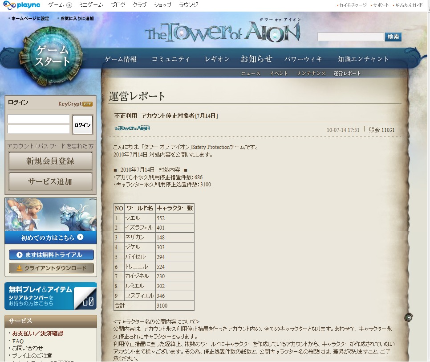Click the まずは無料トライアル button
The image size is (430, 362).
pyautogui.click(x=51, y=255)
